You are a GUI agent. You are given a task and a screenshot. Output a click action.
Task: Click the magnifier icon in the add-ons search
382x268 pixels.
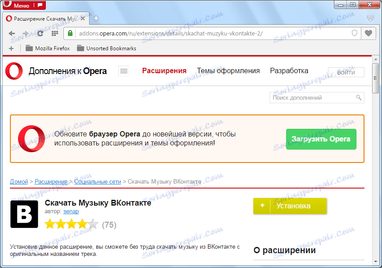coord(359,97)
